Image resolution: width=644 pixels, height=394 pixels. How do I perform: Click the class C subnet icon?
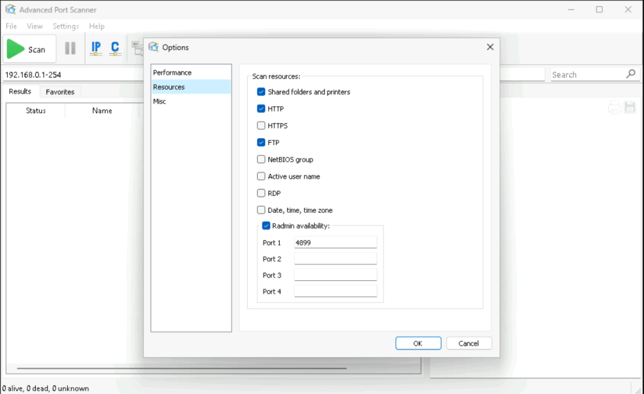[114, 48]
